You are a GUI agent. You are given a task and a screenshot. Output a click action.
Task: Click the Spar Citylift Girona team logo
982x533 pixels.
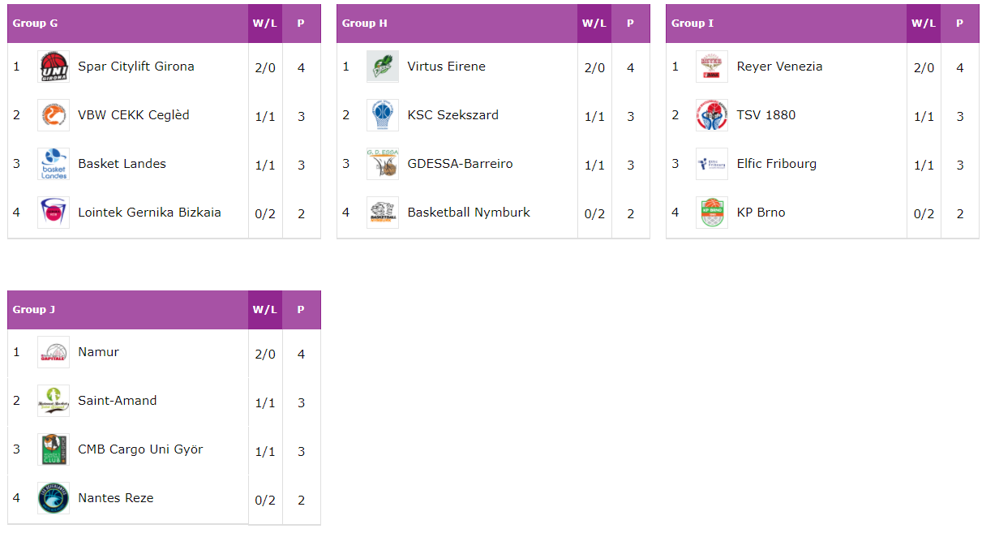coord(54,67)
